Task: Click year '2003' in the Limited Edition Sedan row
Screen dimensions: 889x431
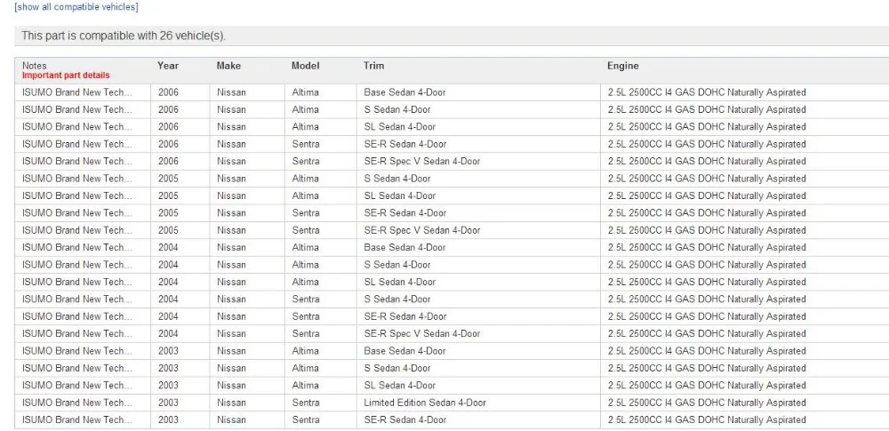Action: pyautogui.click(x=168, y=403)
